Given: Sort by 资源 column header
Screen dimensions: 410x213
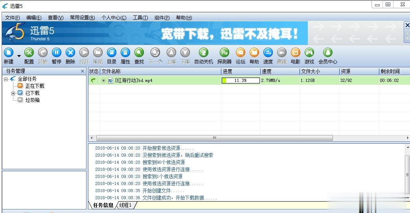Looking at the screenshot, I should pyautogui.click(x=359, y=71).
